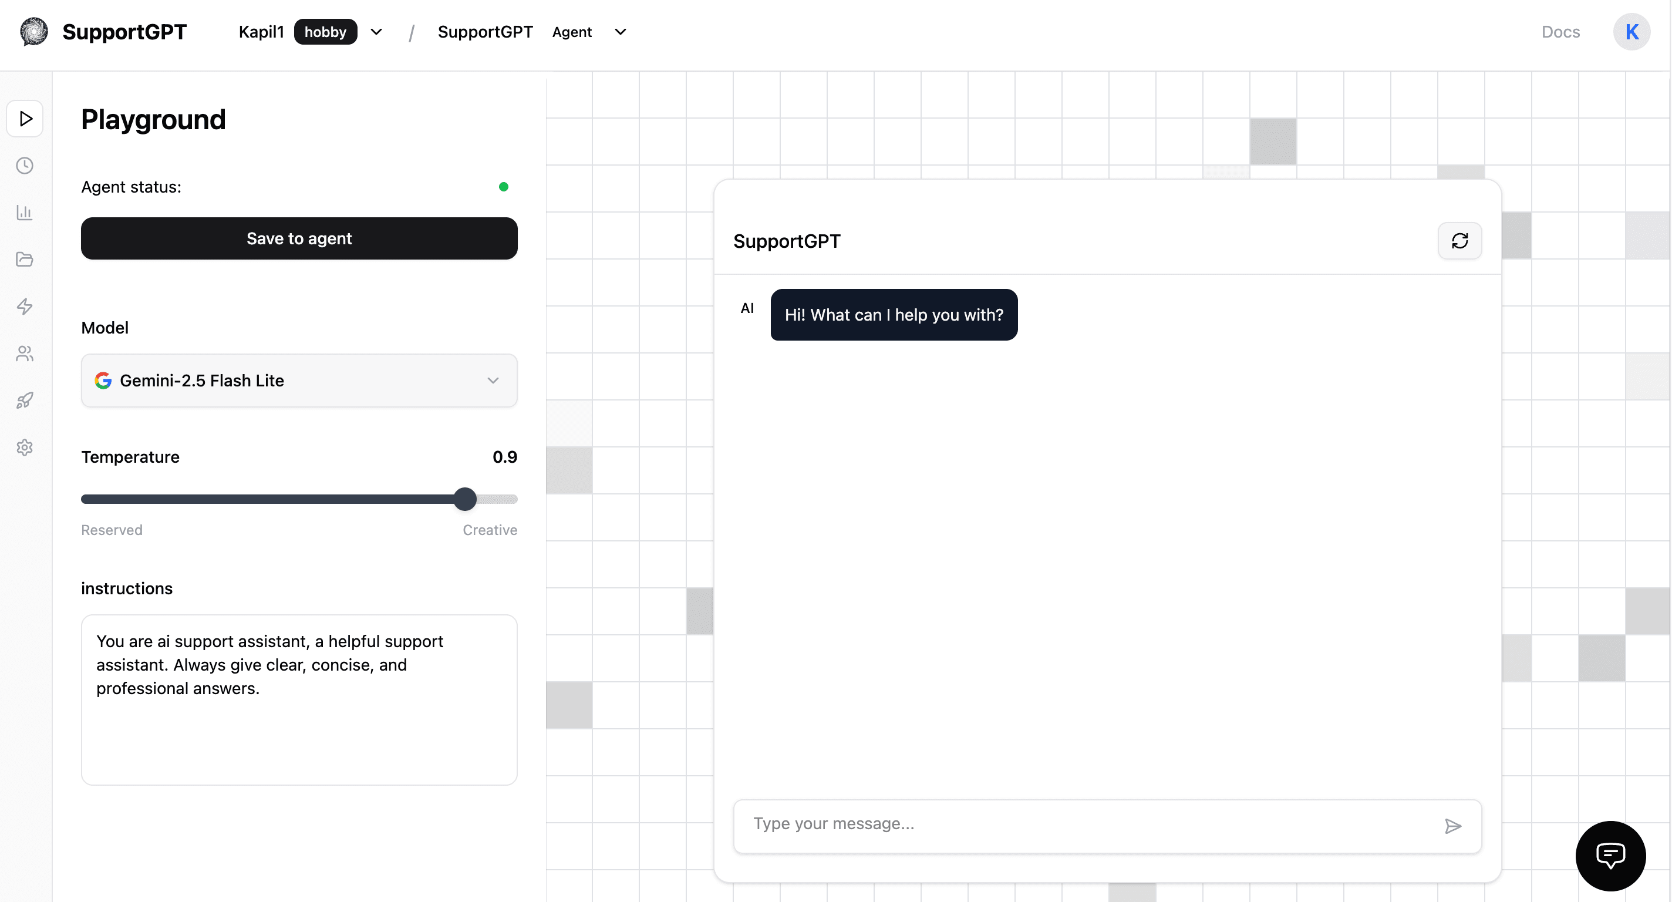Expand the Gemini-2.5 Flash Lite model dropdown
Image resolution: width=1672 pixels, height=902 pixels.
(299, 381)
